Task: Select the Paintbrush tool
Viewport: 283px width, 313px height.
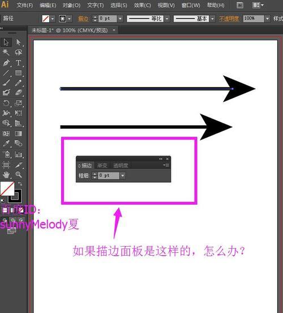Action: click(x=6, y=83)
